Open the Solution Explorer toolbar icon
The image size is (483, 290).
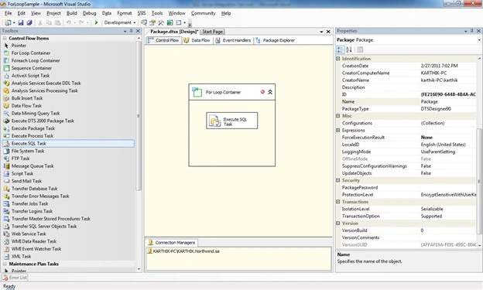point(144,22)
